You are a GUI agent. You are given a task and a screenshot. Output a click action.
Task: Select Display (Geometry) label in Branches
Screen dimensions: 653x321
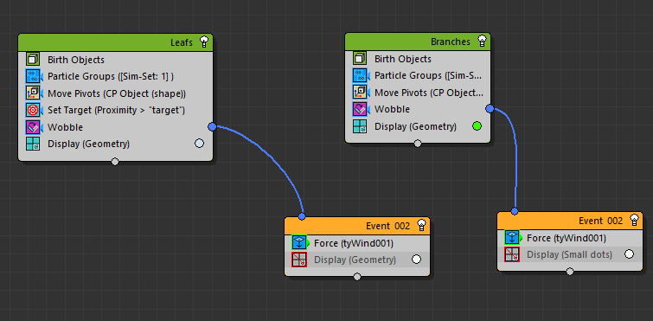[x=416, y=126]
